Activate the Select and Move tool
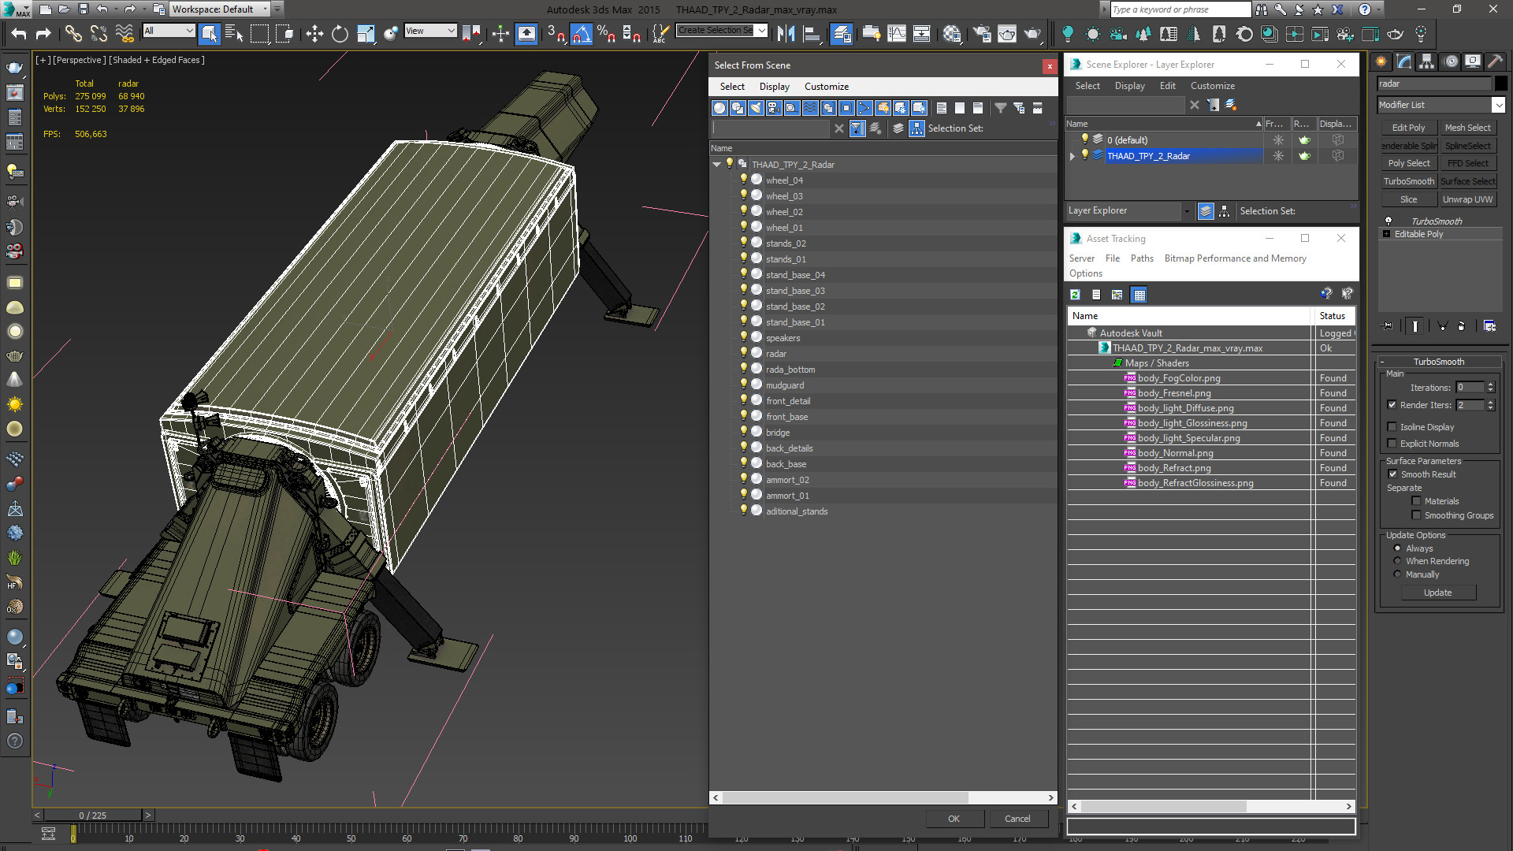Image resolution: width=1513 pixels, height=851 pixels. click(x=314, y=33)
